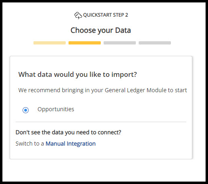208x184 pixels.
Task: Click the Choose your Data heading
Action: 101,30
